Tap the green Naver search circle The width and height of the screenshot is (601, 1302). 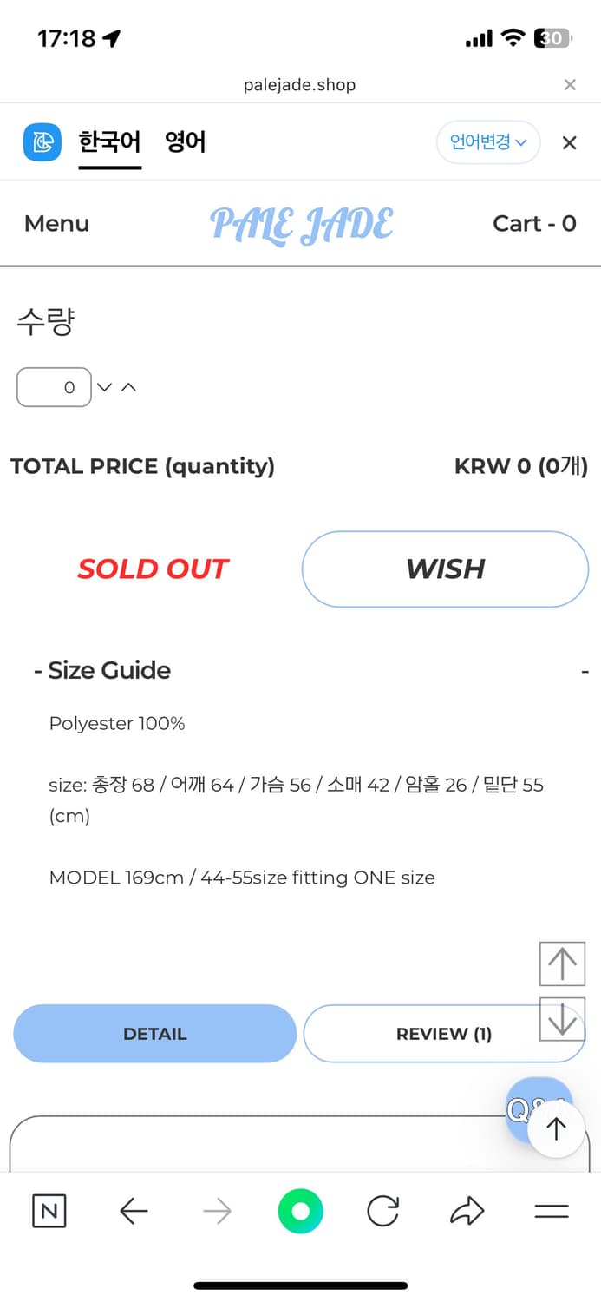(300, 1211)
